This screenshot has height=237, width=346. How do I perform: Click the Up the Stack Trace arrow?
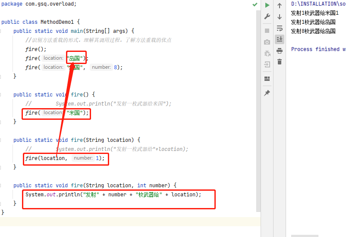click(280, 6)
